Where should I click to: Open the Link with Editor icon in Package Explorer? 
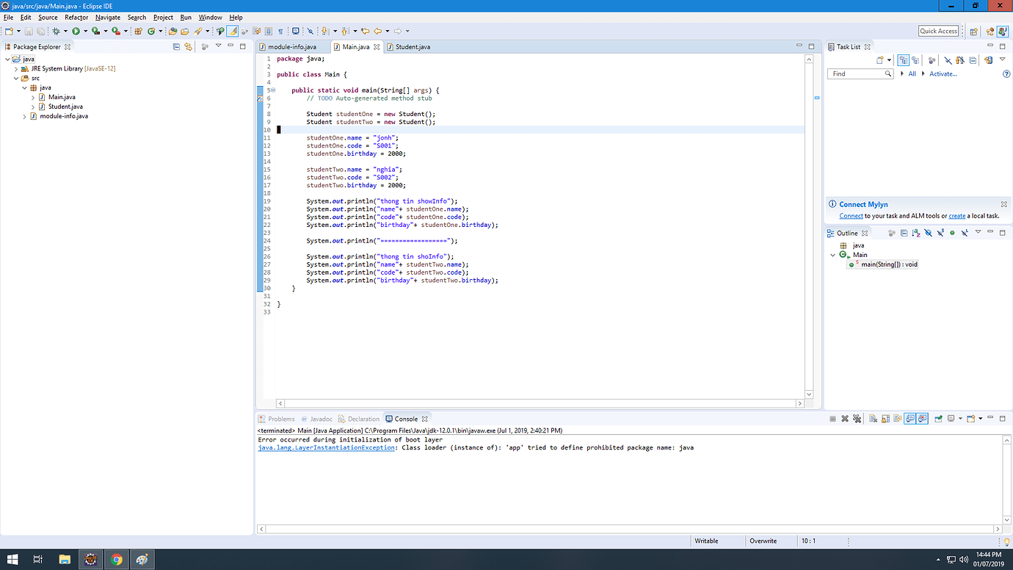click(x=188, y=46)
